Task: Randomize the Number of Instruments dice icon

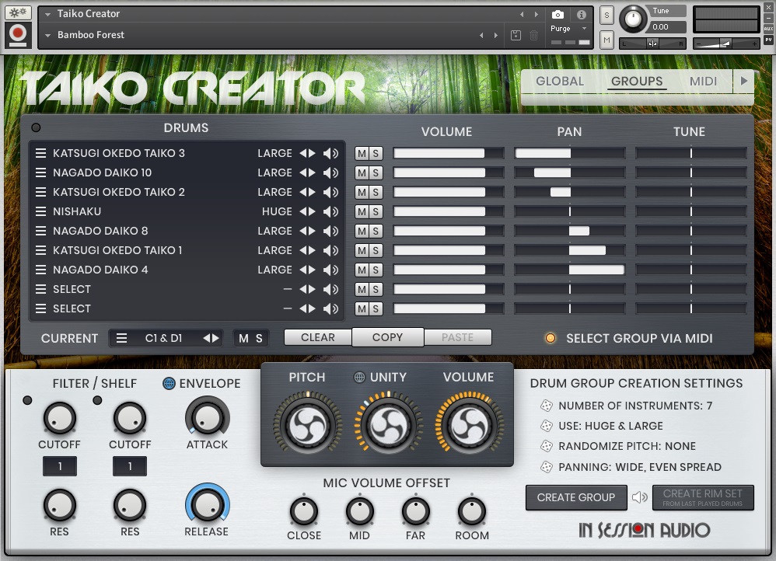Action: coord(547,406)
